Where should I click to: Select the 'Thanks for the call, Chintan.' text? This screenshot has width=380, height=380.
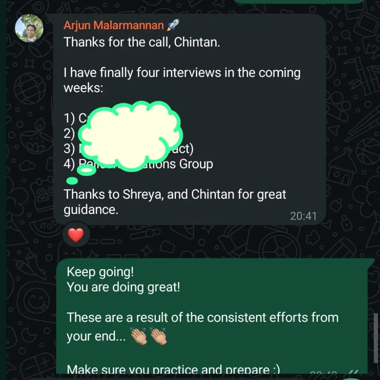point(142,42)
